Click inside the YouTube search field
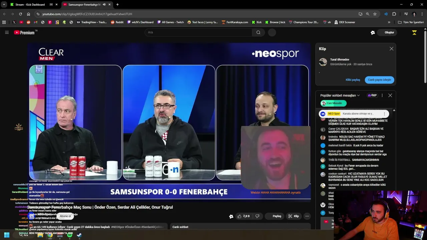Image resolution: width=427 pixels, height=240 pixels. point(198,32)
